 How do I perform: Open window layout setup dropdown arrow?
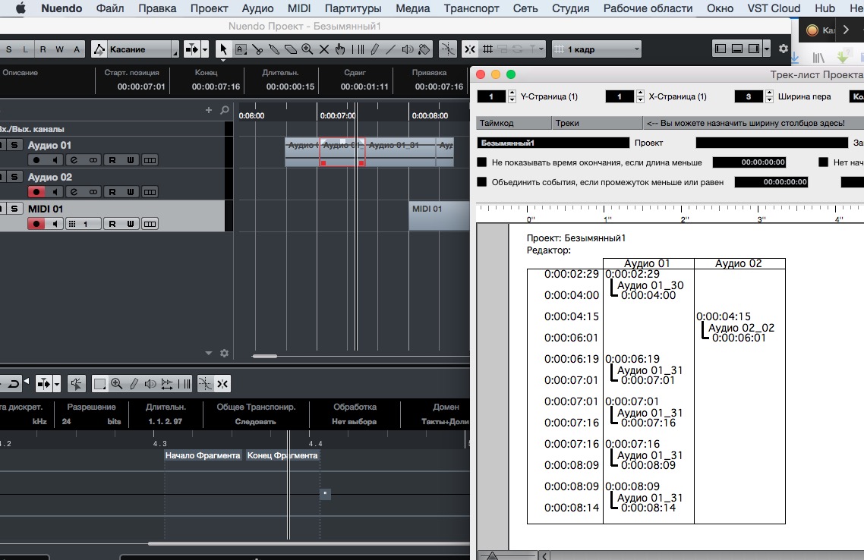(767, 49)
